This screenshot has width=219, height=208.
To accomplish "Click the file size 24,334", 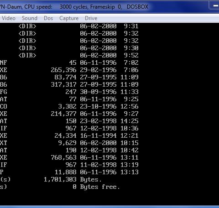I will 65,135.
